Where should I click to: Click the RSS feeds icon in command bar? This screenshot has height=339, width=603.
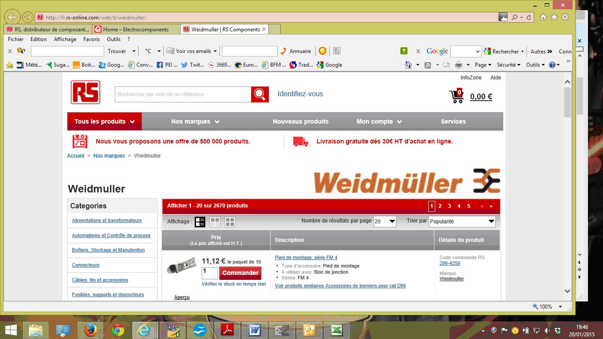(x=428, y=65)
